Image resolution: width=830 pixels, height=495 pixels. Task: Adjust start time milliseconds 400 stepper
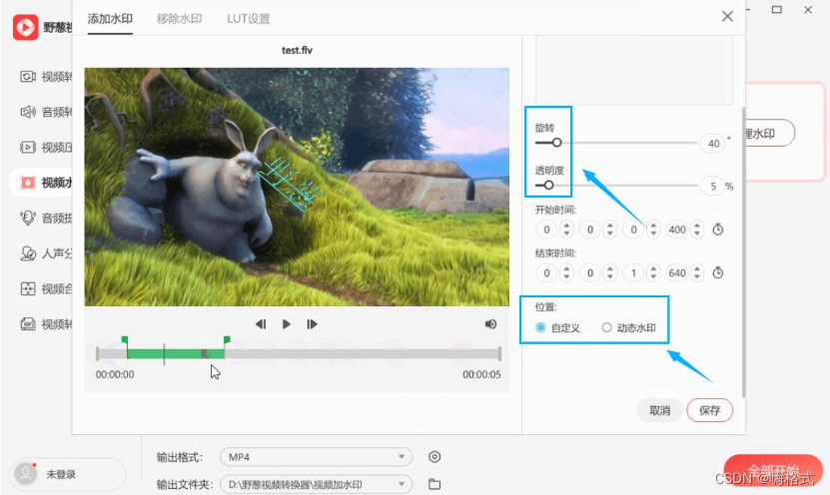pyautogui.click(x=697, y=230)
